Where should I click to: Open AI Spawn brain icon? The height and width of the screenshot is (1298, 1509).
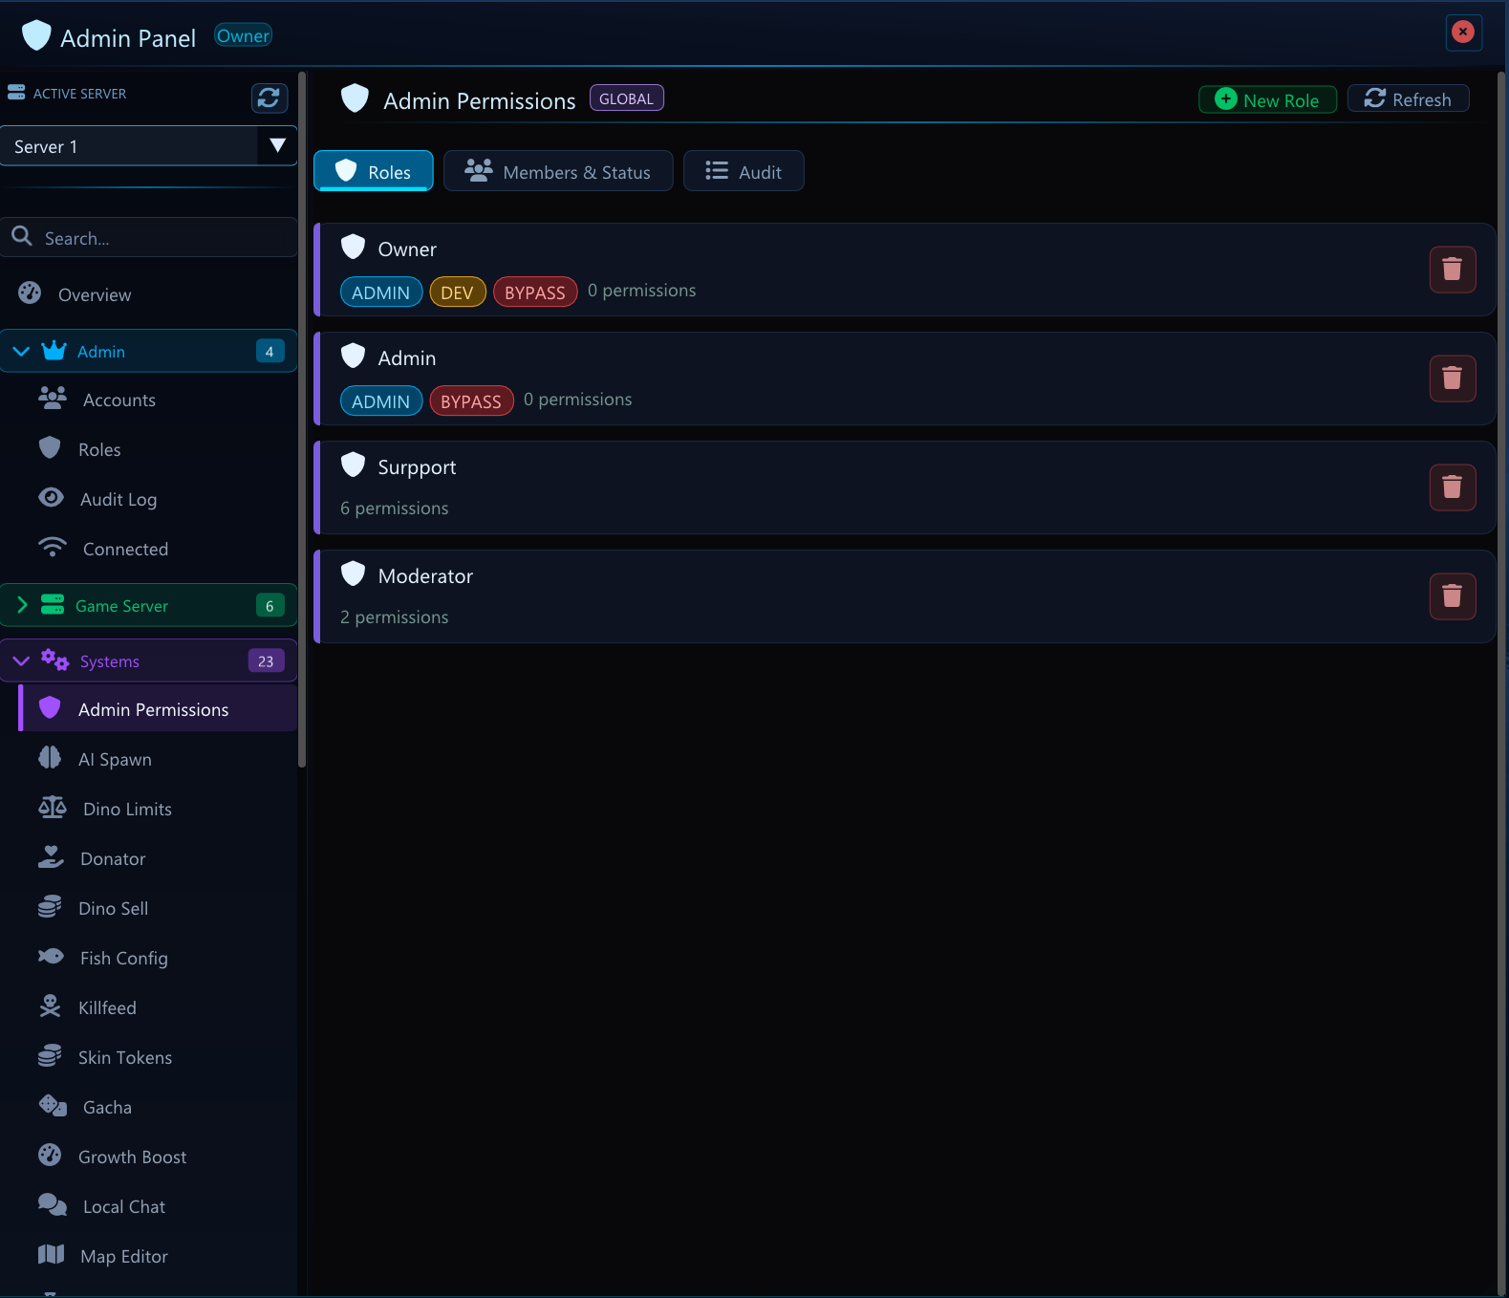click(50, 758)
